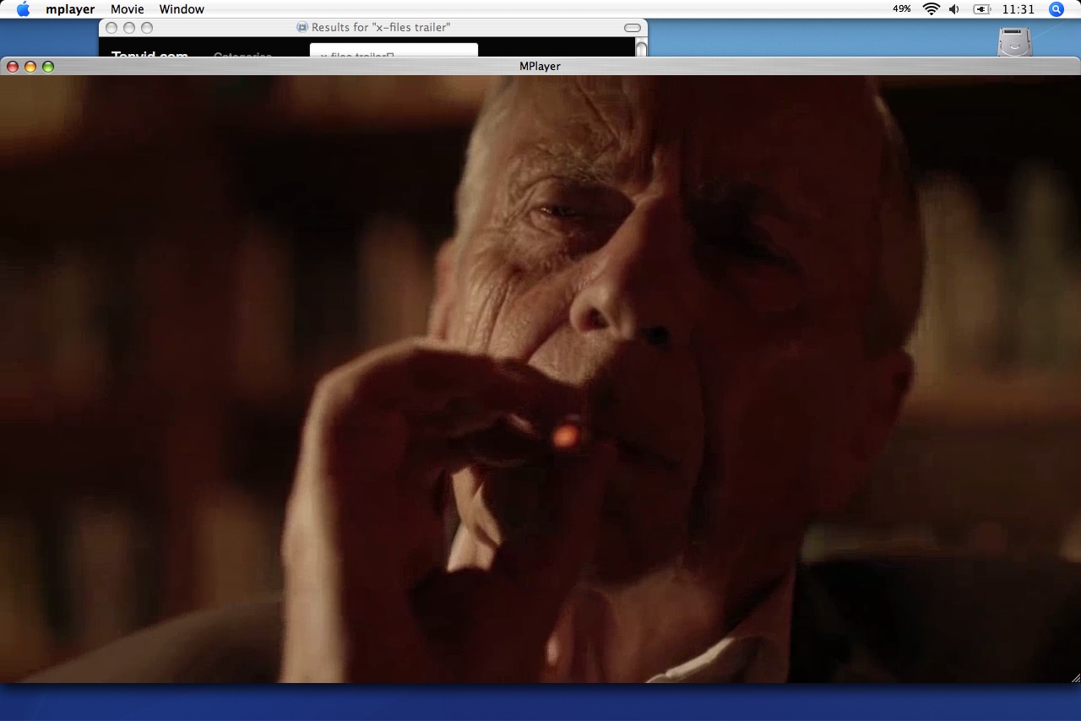1081x721 pixels.
Task: Open the Apple menu
Action: pyautogui.click(x=23, y=9)
